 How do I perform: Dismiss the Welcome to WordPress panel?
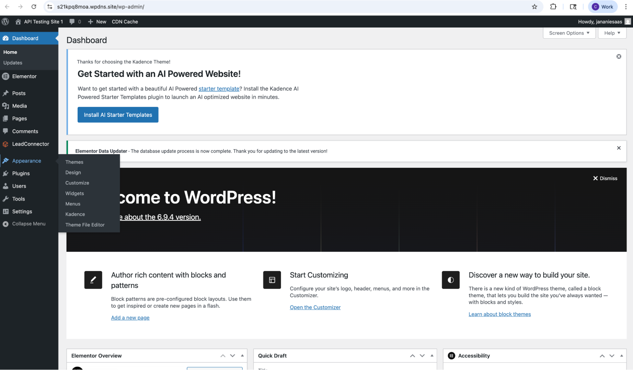tap(605, 178)
